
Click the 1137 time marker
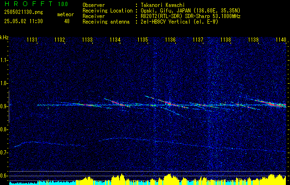(x=198, y=39)
